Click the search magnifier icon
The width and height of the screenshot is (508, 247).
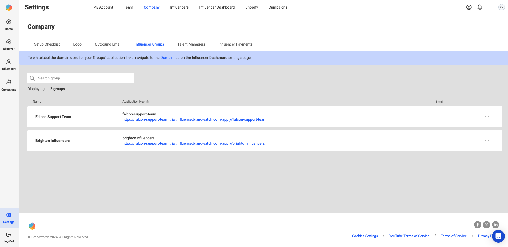[x=32, y=78]
